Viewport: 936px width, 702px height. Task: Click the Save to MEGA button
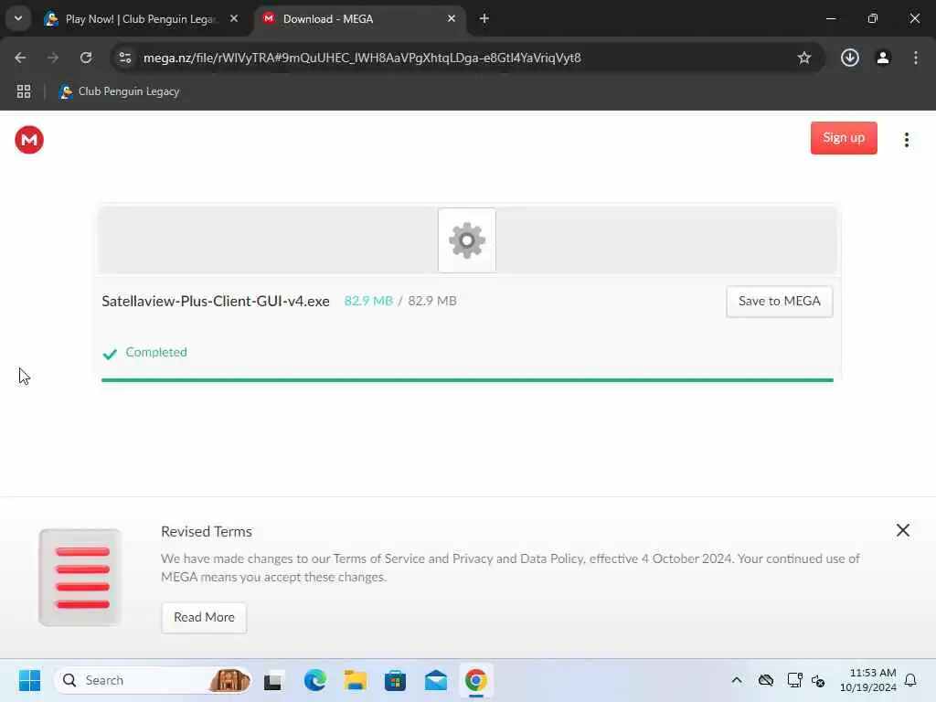tap(779, 302)
